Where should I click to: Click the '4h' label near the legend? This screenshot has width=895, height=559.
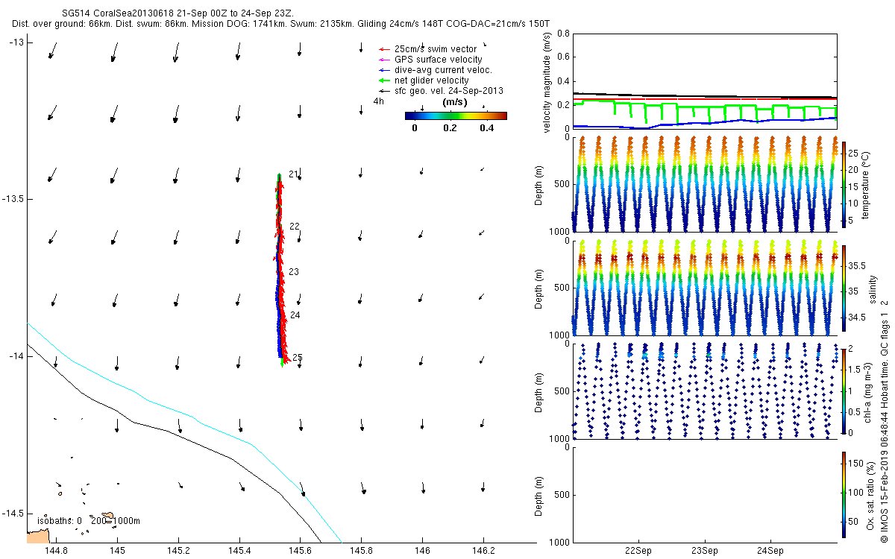[x=379, y=101]
